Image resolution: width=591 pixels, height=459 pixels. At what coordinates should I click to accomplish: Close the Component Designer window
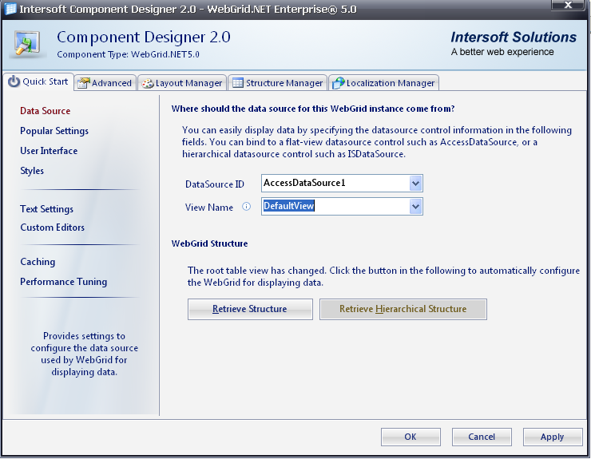pos(568,5)
